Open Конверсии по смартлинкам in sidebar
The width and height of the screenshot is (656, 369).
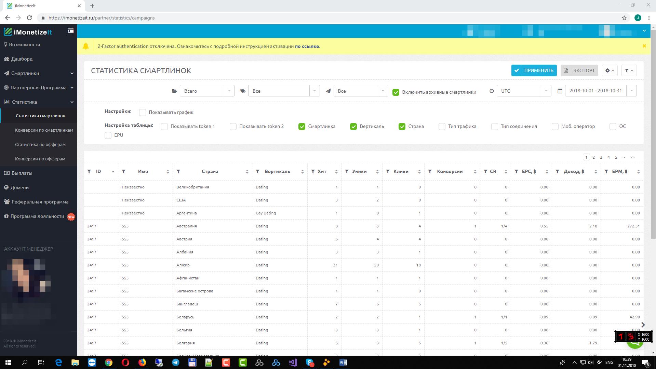coord(44,130)
